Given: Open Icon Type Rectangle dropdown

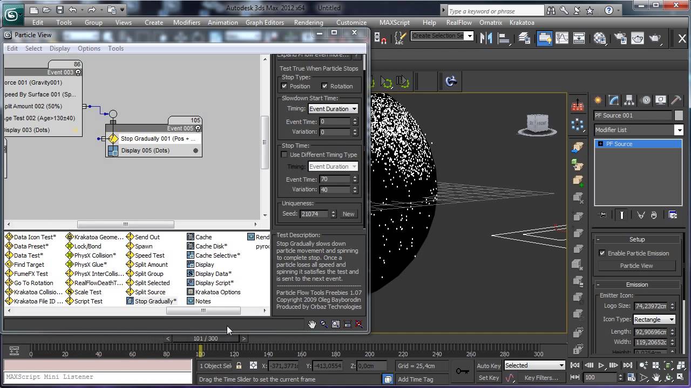Looking at the screenshot, I should 654,320.
